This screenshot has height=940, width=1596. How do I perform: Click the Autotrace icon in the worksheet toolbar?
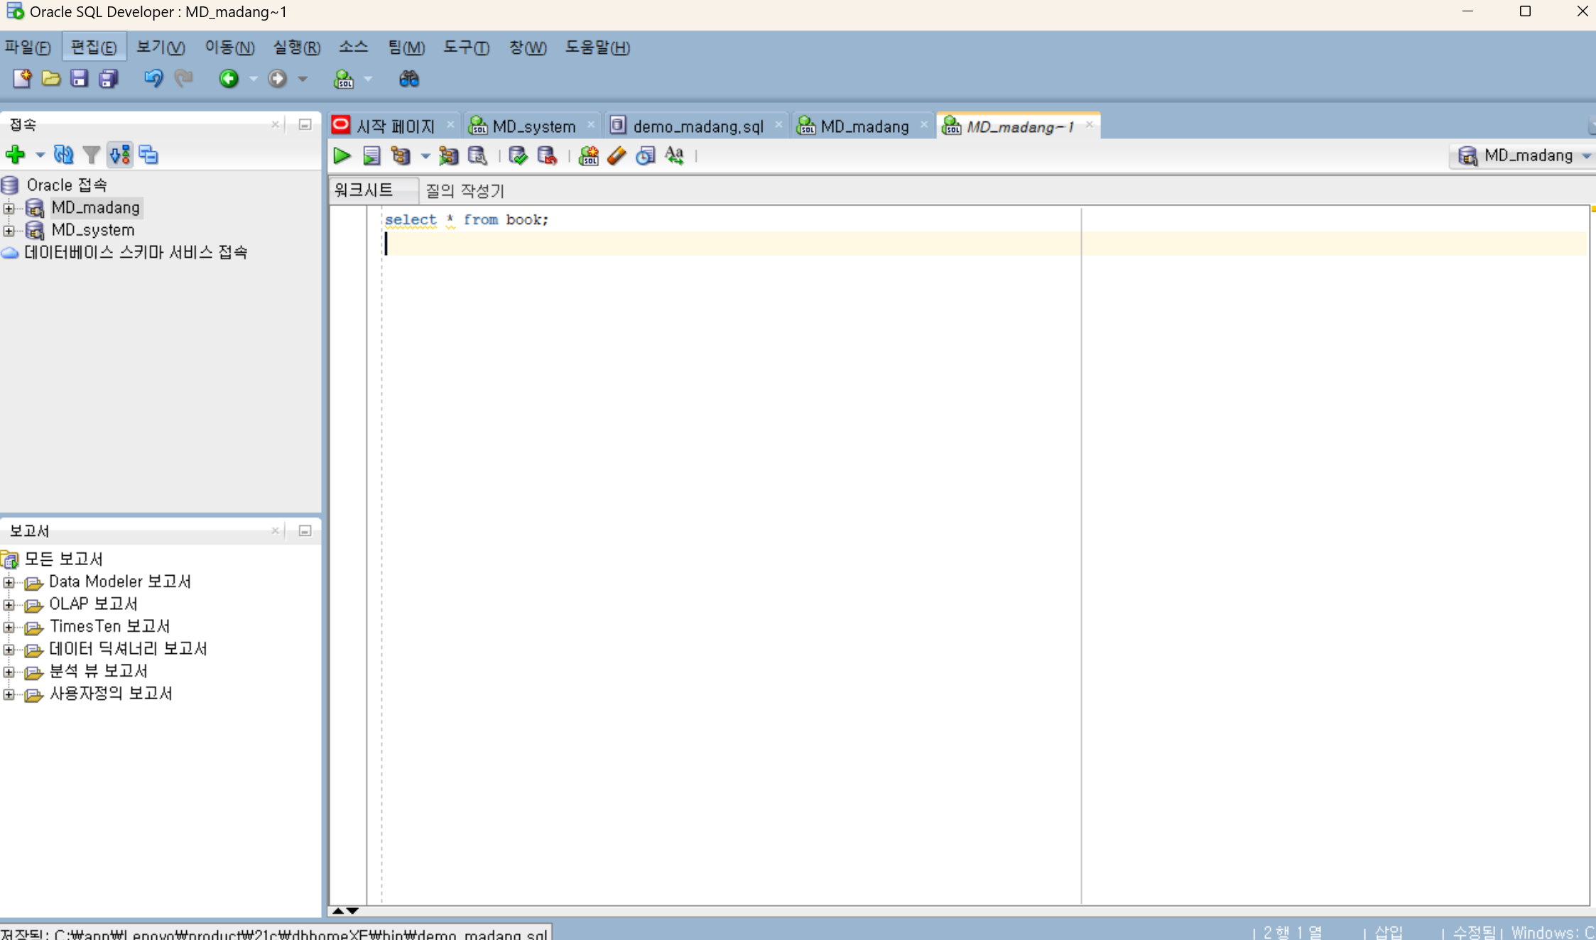point(448,155)
